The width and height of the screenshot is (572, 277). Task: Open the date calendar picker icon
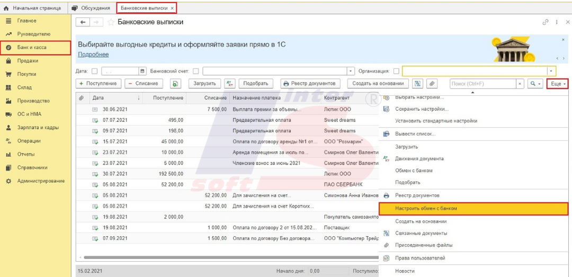(142, 71)
